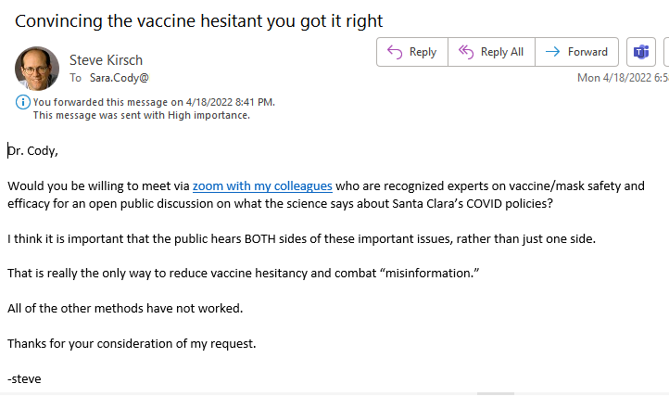Click the recipient Sara.Cody@ address

119,78
